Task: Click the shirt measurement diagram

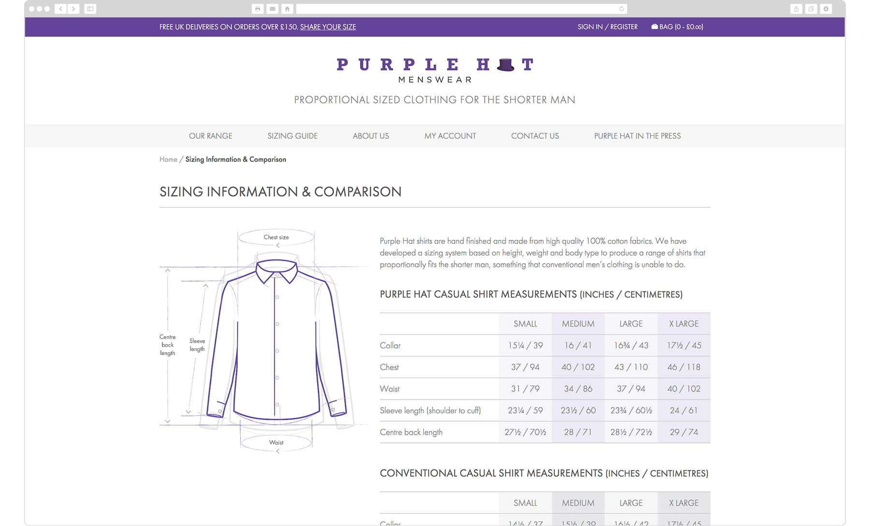Action: pos(264,342)
